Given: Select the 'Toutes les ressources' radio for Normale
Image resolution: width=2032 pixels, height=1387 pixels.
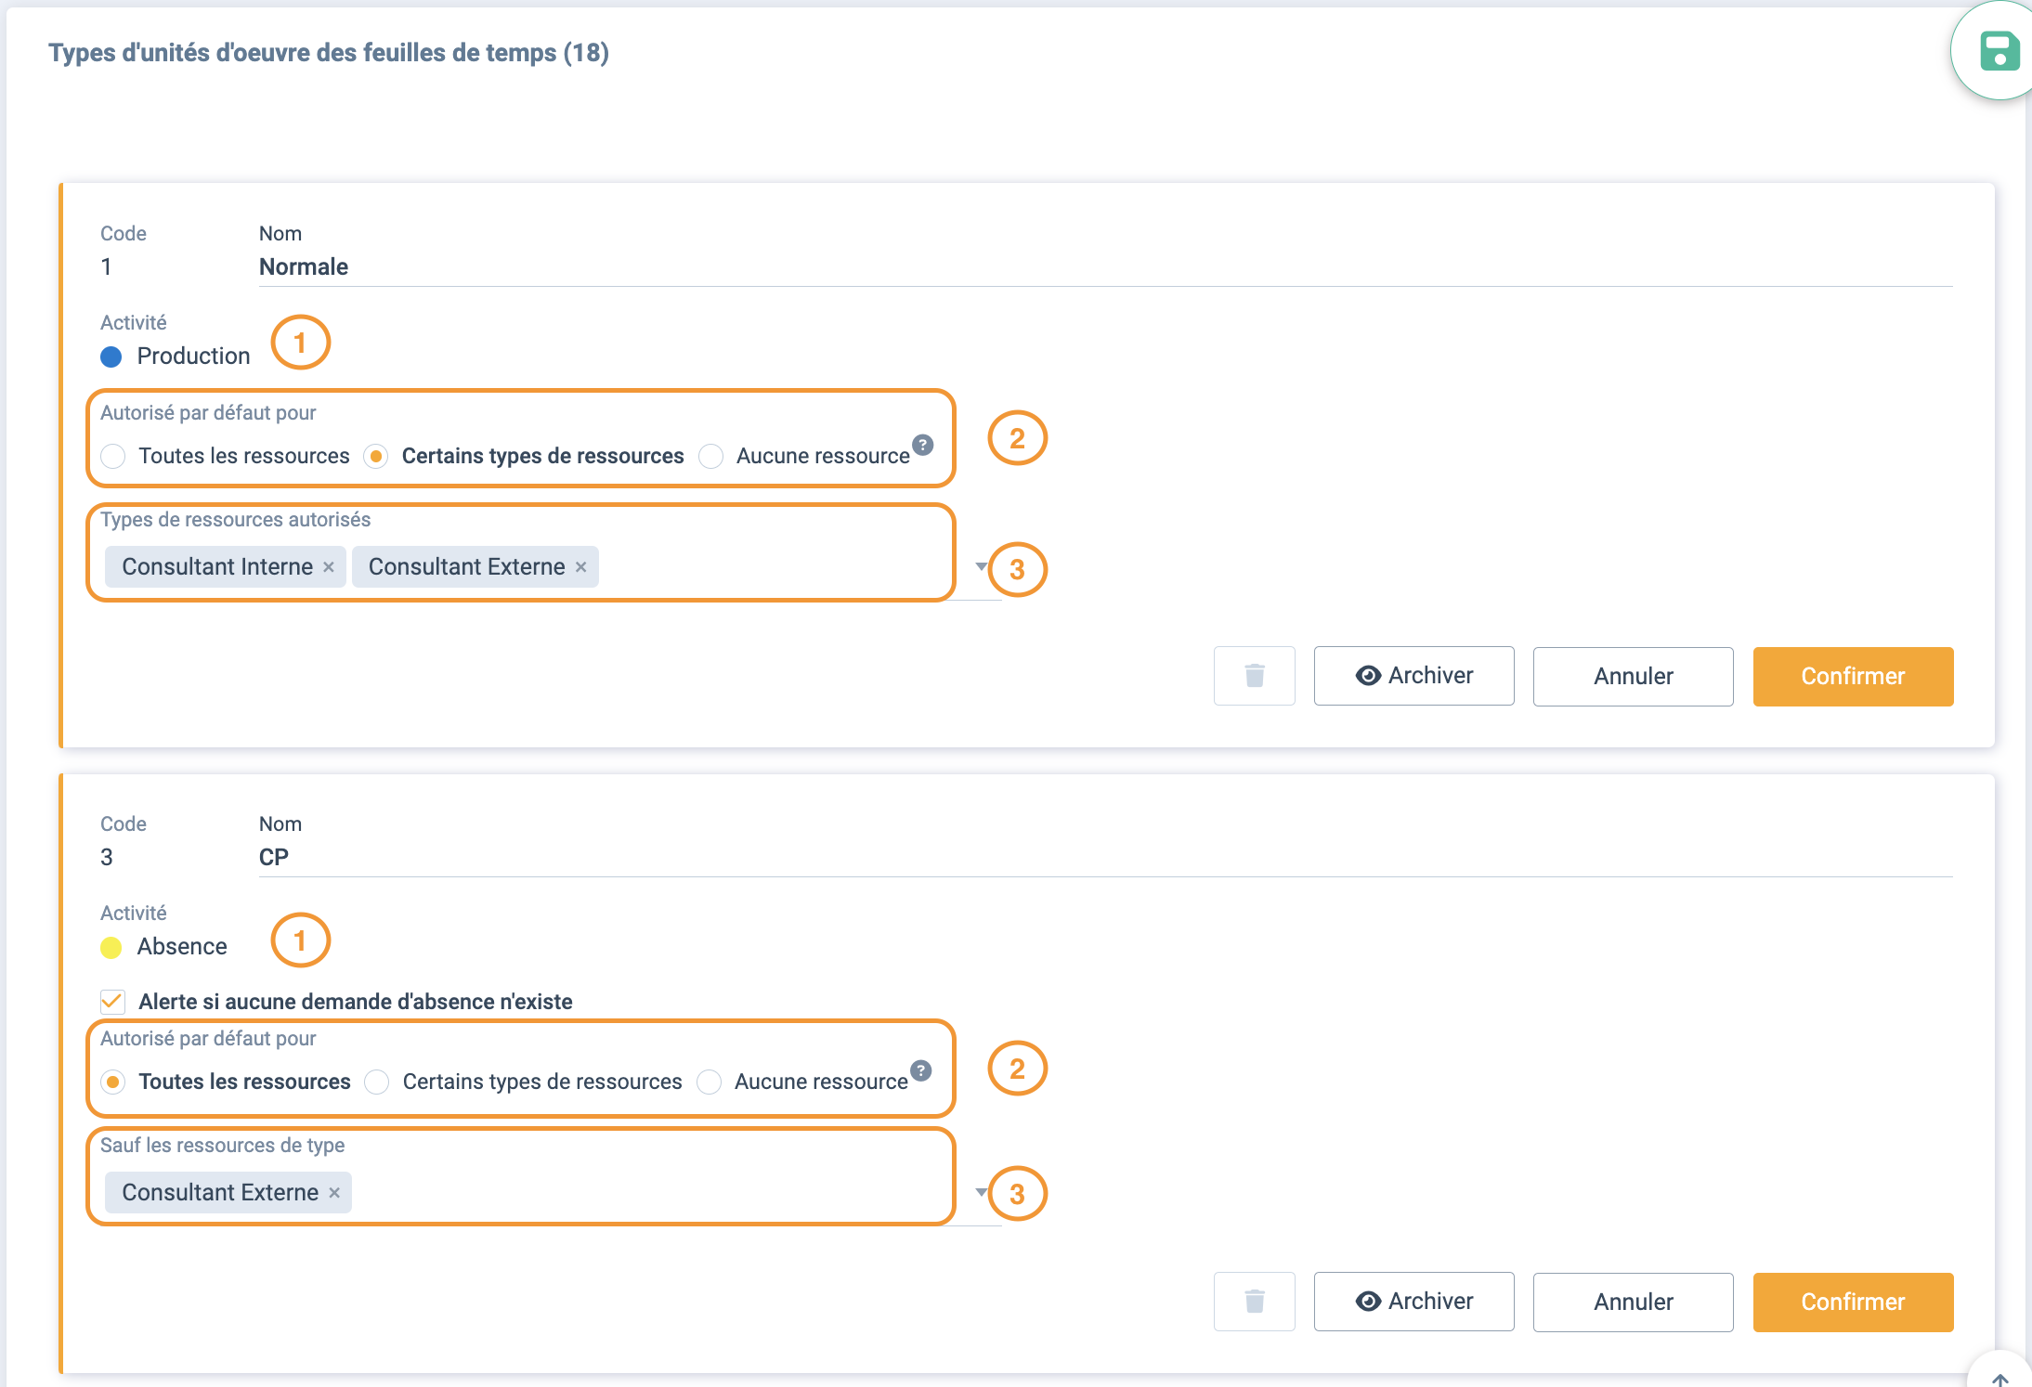Looking at the screenshot, I should [113, 456].
